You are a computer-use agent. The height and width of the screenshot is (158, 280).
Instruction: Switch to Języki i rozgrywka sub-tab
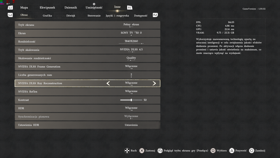click(117, 15)
